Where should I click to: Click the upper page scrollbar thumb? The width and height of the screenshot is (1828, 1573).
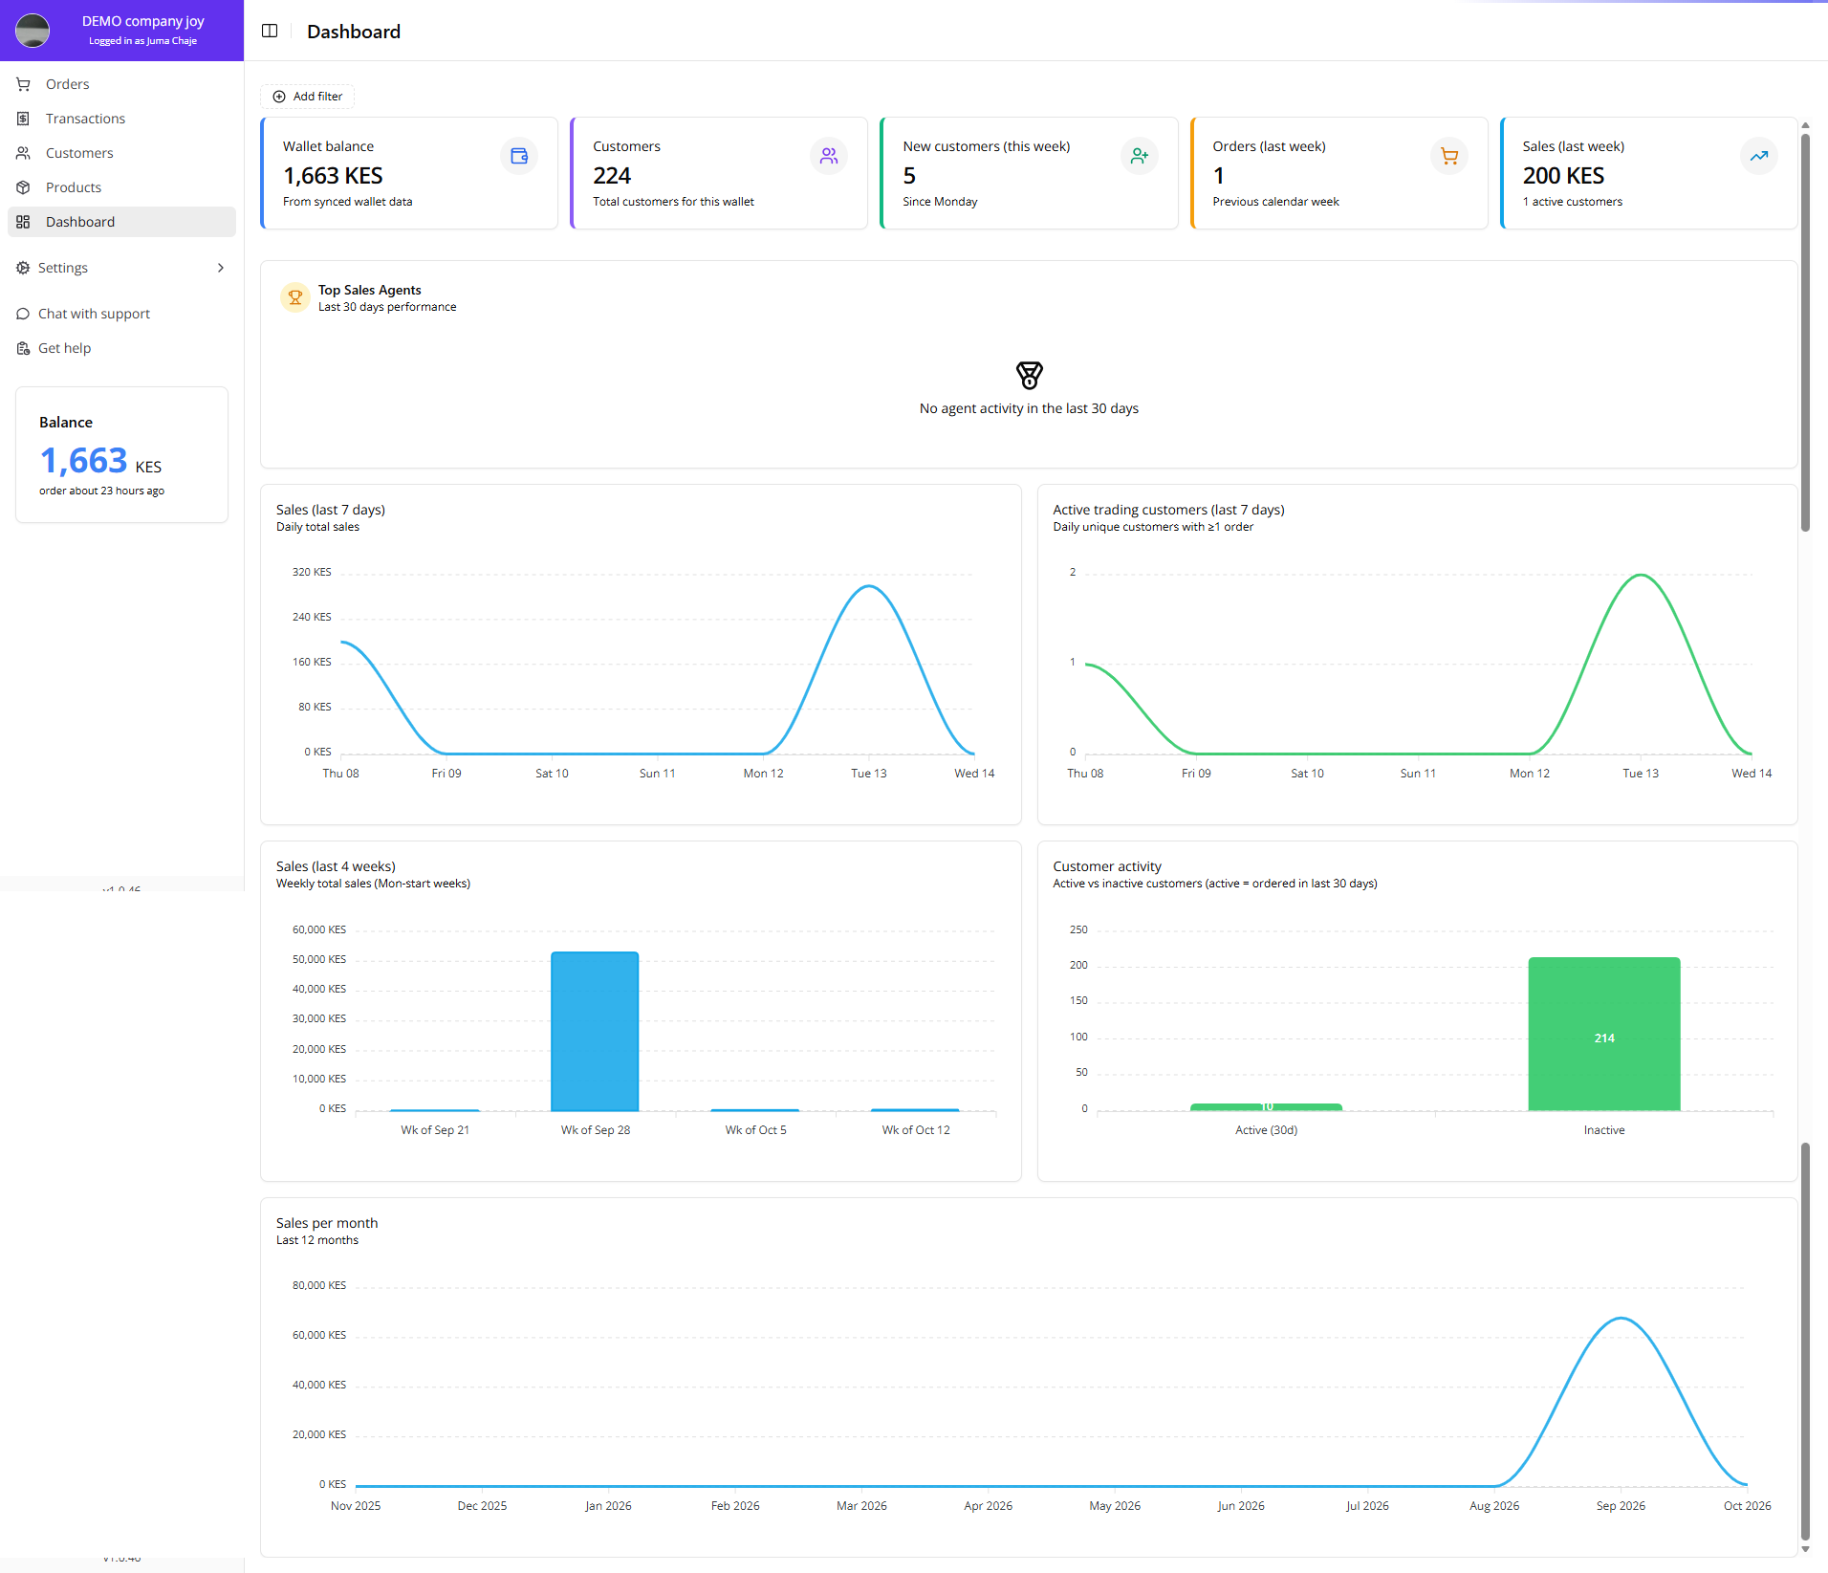[x=1805, y=332]
